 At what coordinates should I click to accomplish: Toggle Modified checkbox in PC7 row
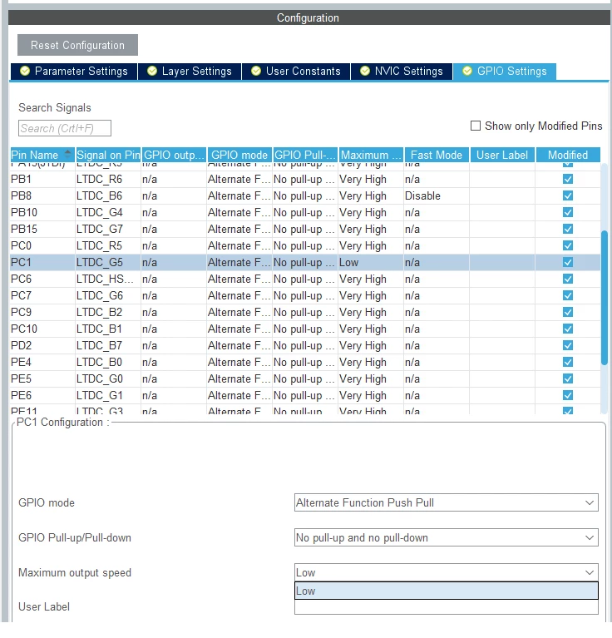568,296
